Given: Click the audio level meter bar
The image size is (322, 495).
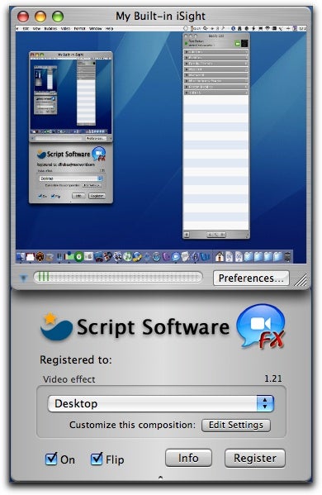Looking at the screenshot, I should click(118, 278).
